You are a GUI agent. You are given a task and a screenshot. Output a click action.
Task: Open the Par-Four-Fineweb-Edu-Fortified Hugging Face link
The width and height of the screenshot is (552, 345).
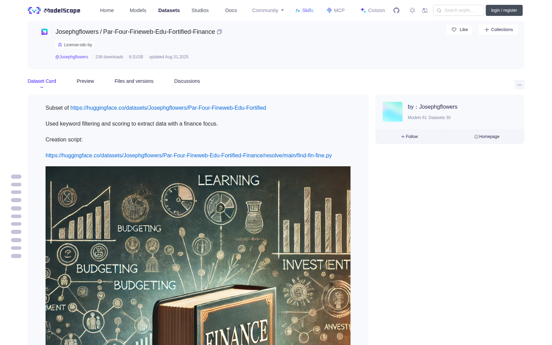pos(168,108)
